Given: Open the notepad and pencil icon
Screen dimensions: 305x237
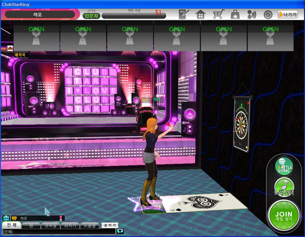Looking at the screenshot, I should tap(184, 14).
